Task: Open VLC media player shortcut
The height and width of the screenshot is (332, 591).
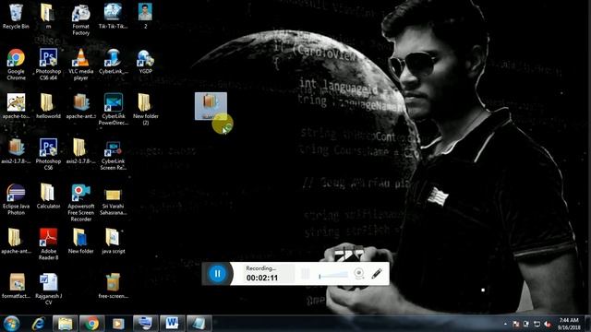Action: pyautogui.click(x=80, y=64)
